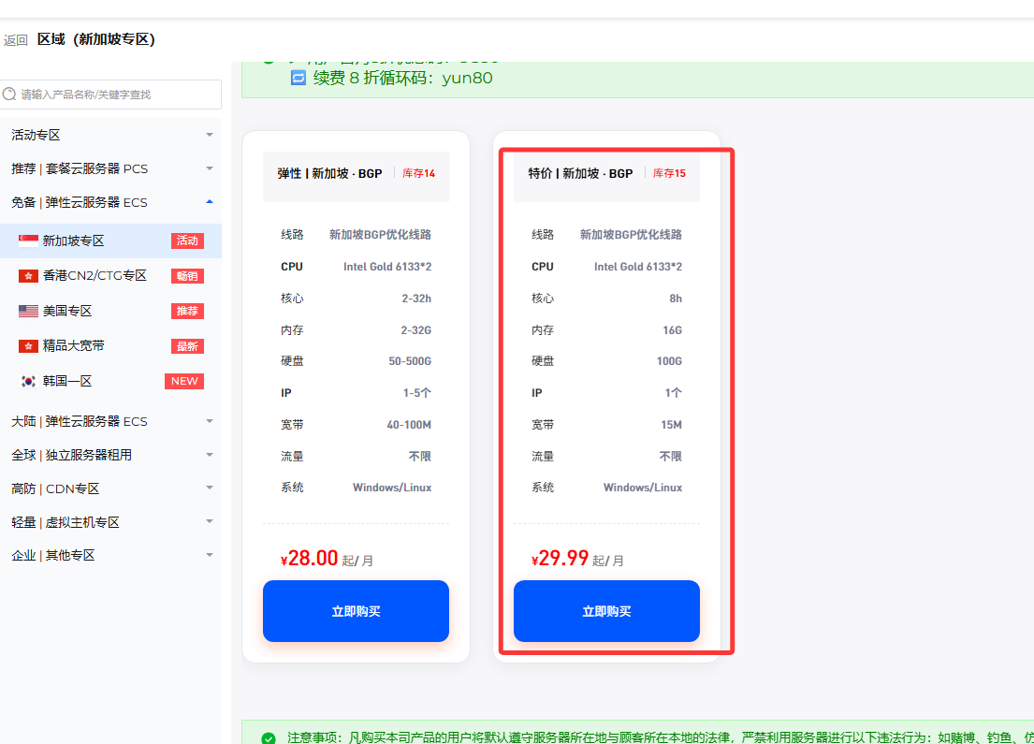Click the 精品大宽带 flag icon
Screen dimensions: 1034x744
pos(28,346)
